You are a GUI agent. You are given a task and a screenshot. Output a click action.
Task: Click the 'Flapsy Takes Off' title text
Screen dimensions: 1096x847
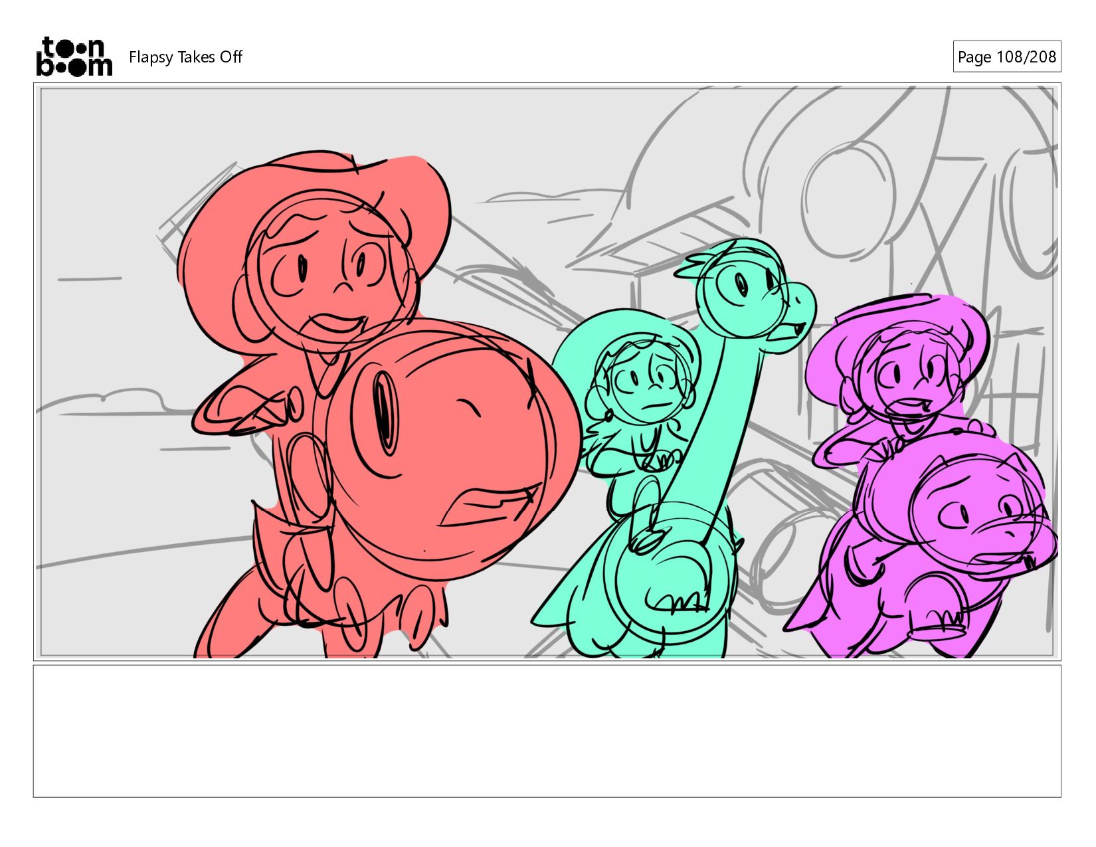[x=185, y=57]
